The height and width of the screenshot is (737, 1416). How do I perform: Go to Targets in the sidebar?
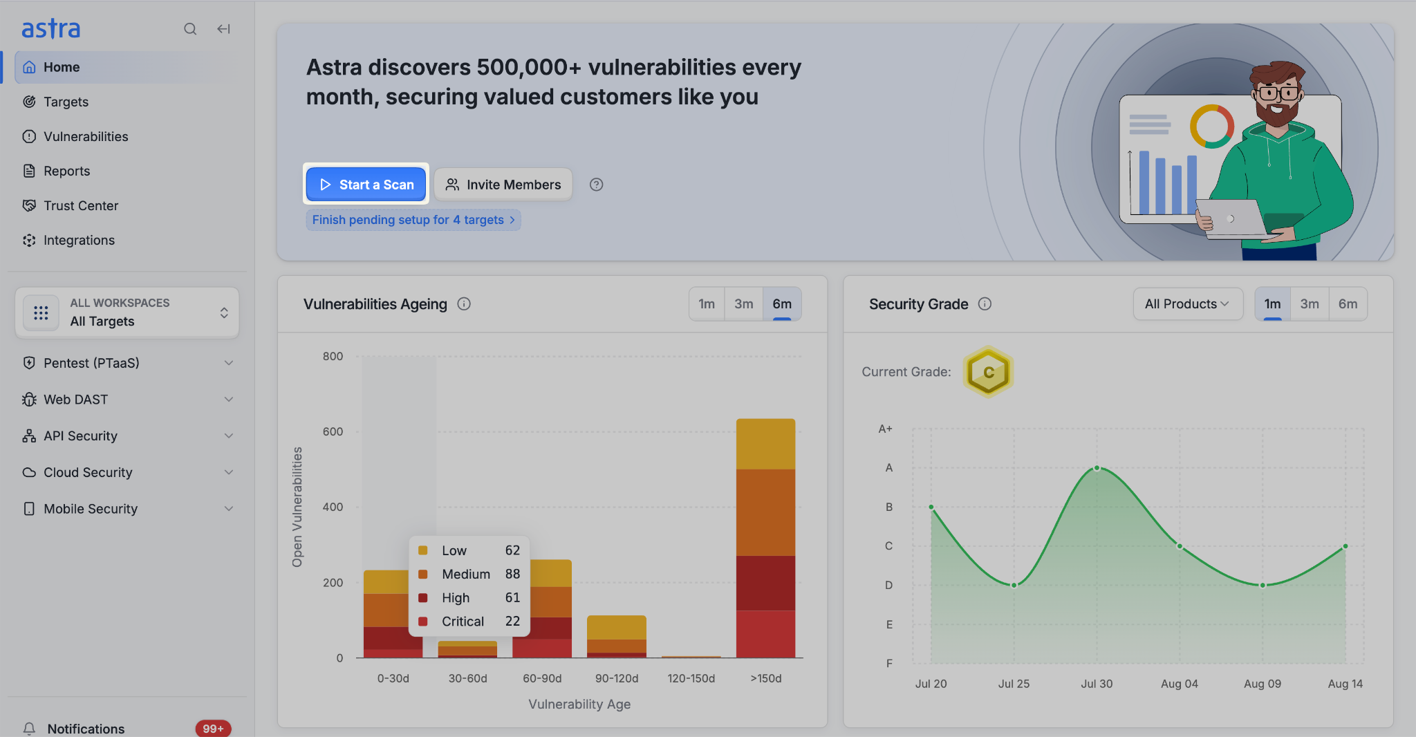(x=128, y=102)
